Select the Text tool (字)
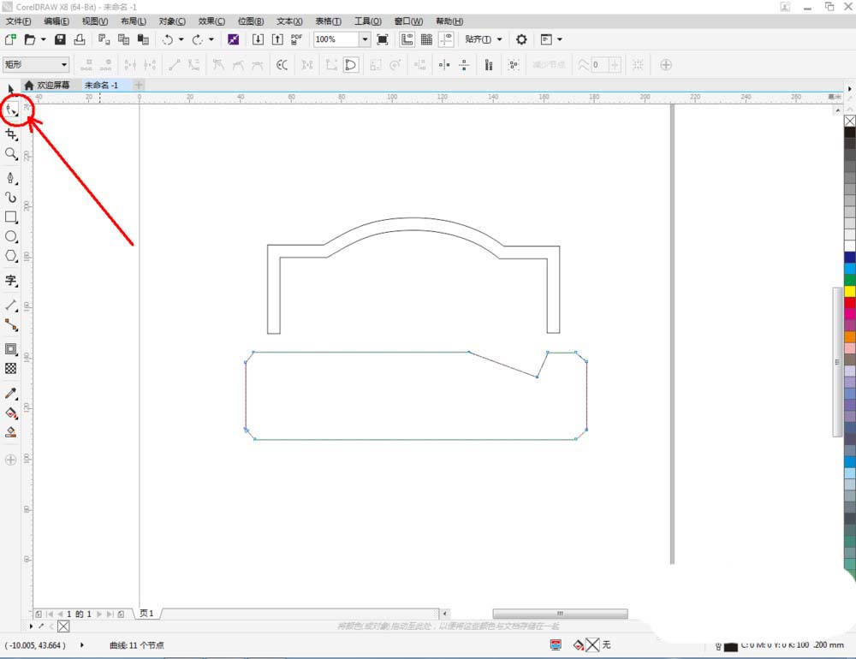This screenshot has width=856, height=659. point(11,281)
